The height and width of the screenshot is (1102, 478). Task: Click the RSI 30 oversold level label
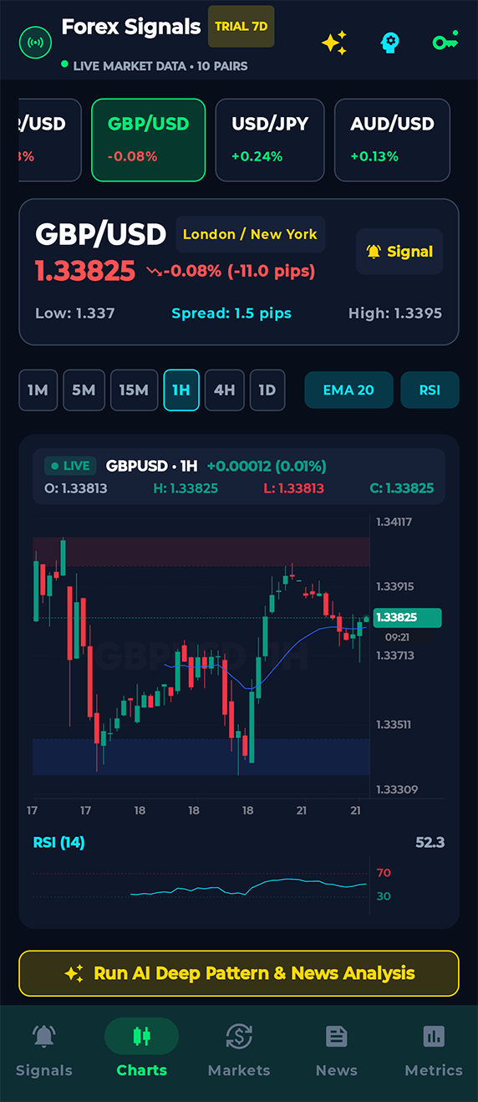[384, 896]
